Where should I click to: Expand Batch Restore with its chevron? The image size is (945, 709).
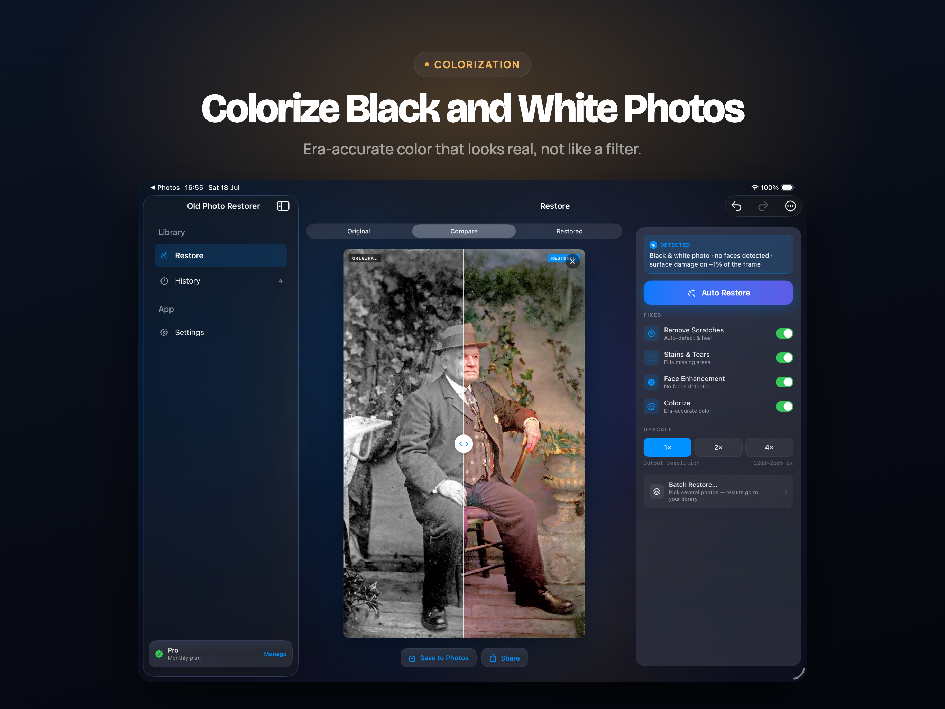(785, 491)
